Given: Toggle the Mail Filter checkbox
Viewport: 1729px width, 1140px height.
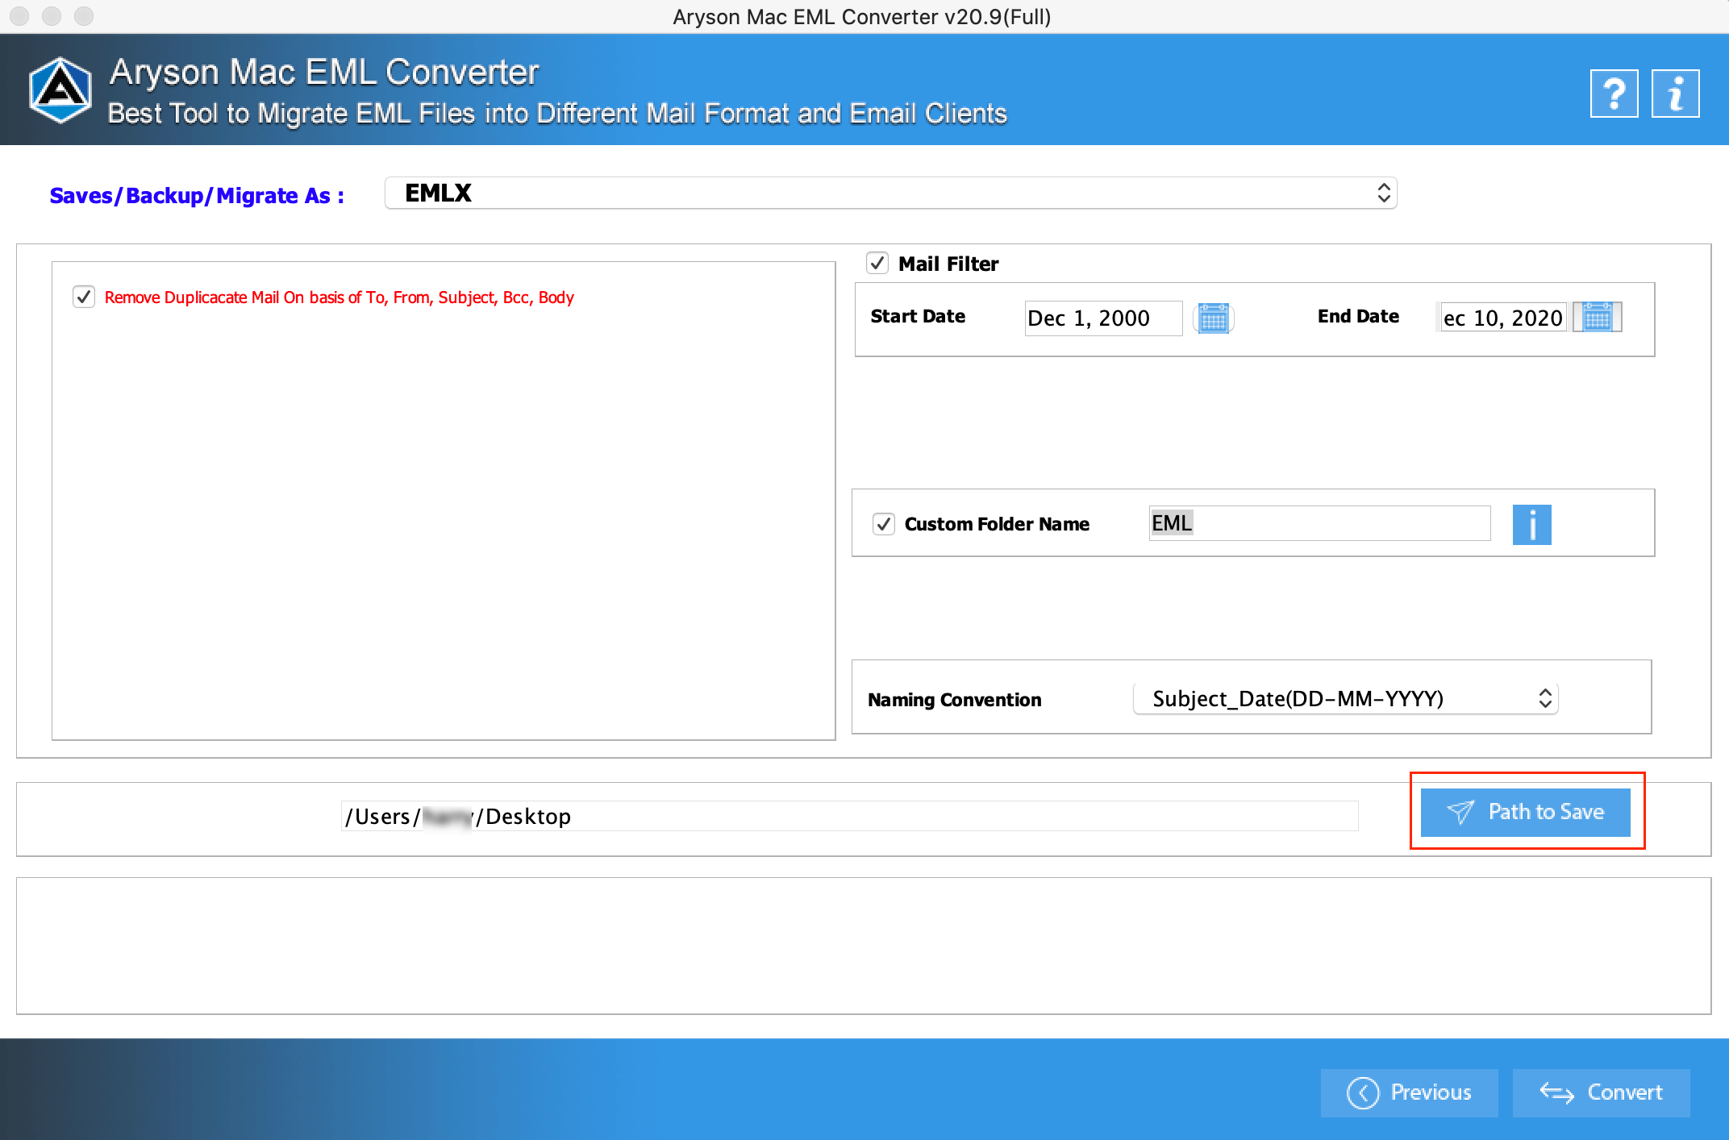Looking at the screenshot, I should pyautogui.click(x=877, y=263).
